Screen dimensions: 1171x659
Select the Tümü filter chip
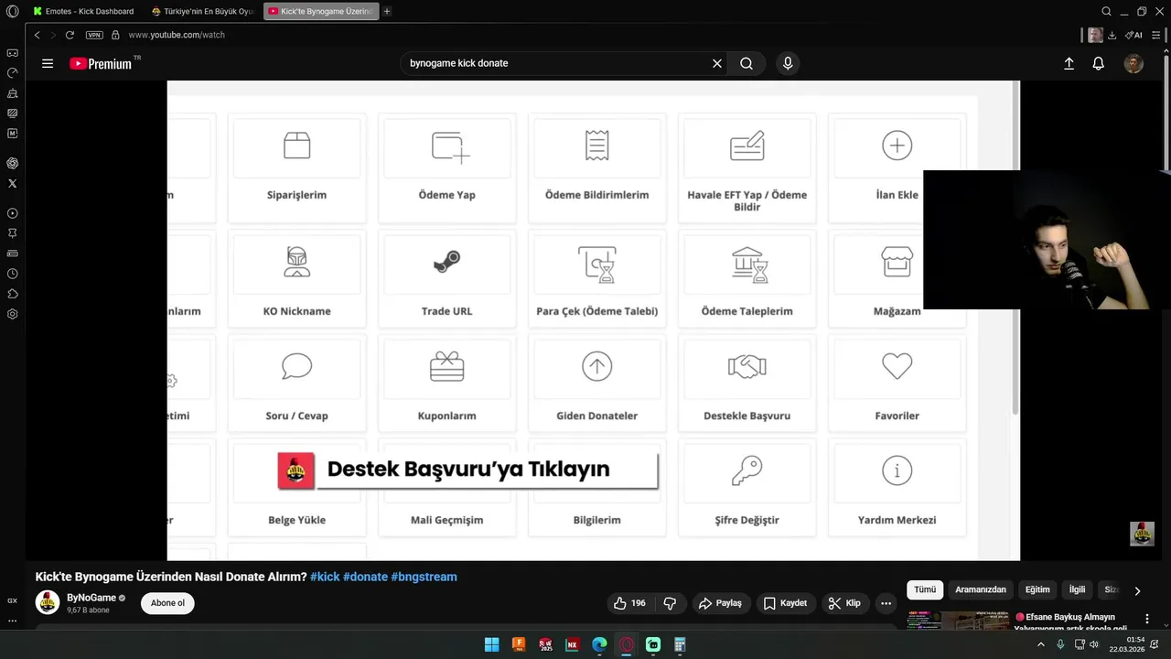click(925, 589)
